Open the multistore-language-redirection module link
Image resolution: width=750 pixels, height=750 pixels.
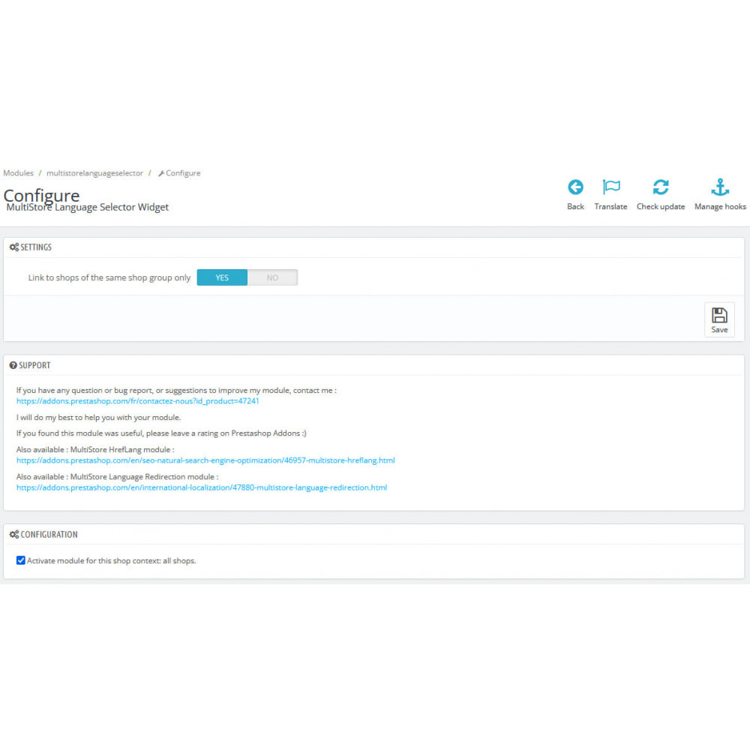pos(201,487)
